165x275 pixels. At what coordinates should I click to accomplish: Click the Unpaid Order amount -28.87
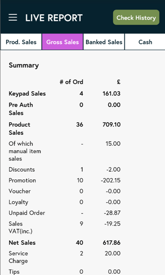[112, 213]
